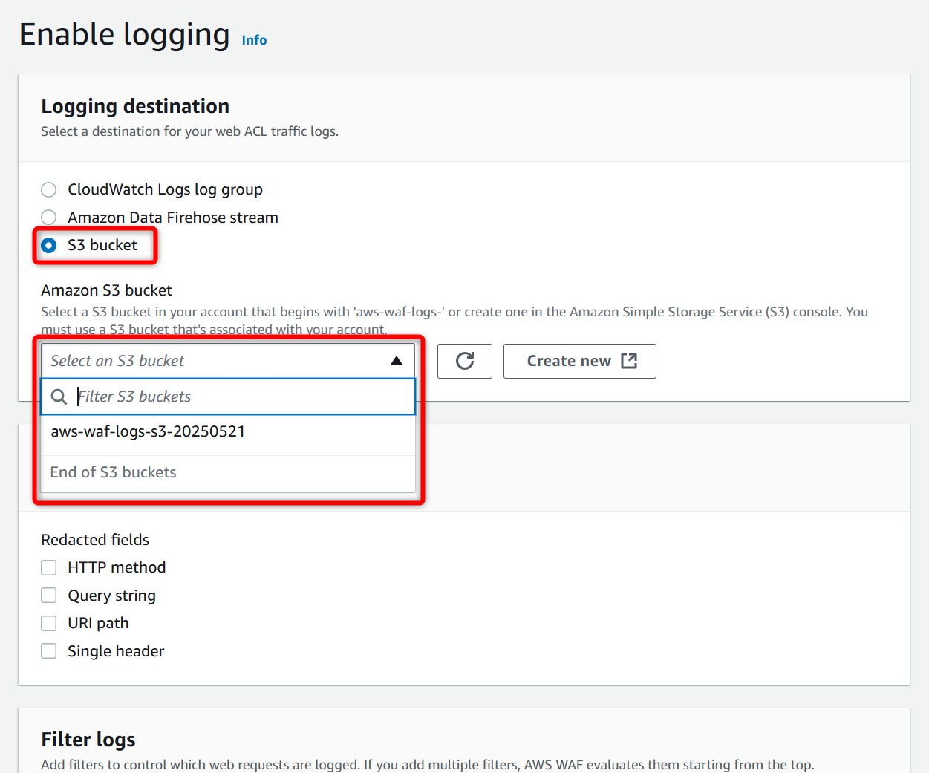Toggle the Single header checkbox
The height and width of the screenshot is (773, 929).
click(x=49, y=651)
